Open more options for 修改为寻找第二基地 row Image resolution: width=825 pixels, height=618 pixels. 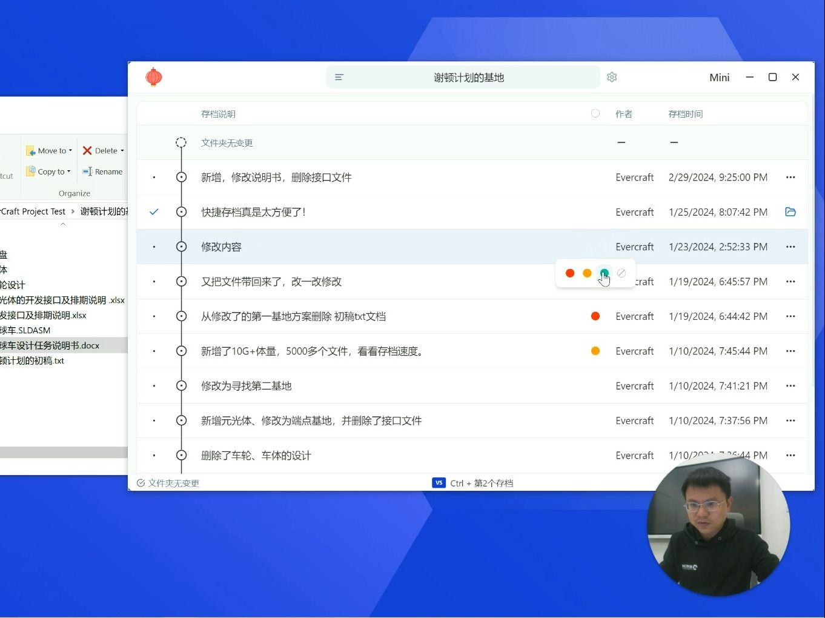[x=790, y=386]
